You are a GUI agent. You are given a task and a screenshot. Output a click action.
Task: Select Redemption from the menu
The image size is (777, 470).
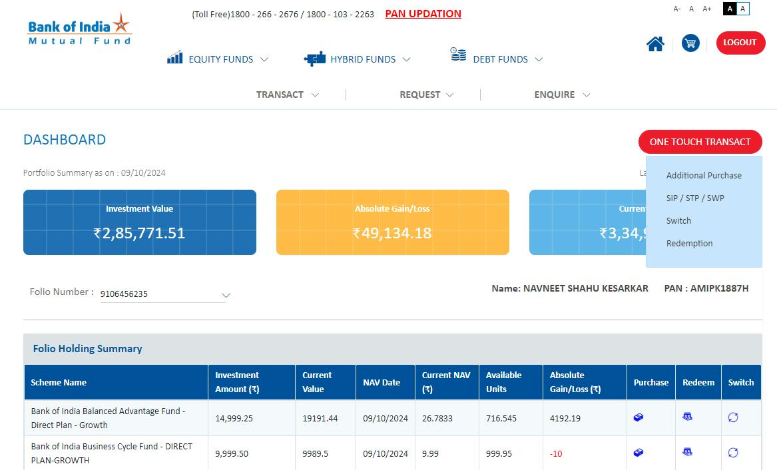pos(689,244)
